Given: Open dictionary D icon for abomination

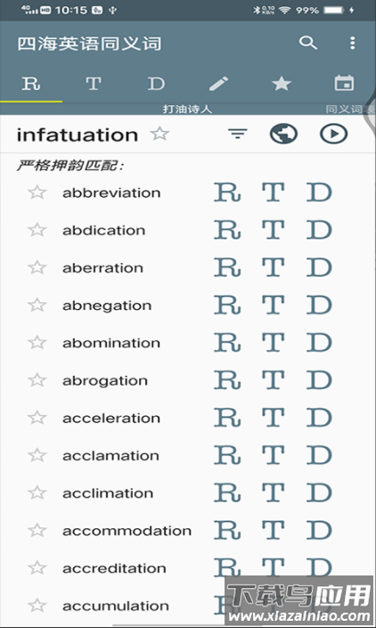Looking at the screenshot, I should click(319, 343).
